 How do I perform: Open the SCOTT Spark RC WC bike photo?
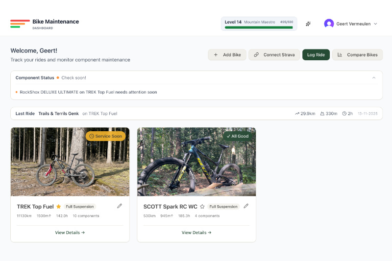tap(196, 162)
